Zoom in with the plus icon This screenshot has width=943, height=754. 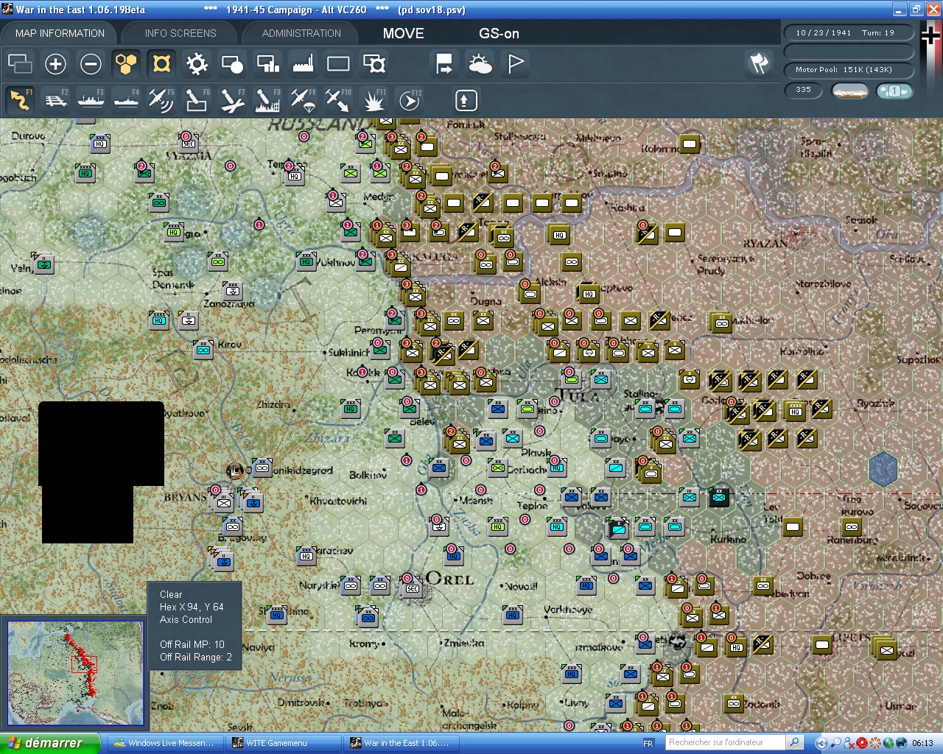(x=55, y=64)
